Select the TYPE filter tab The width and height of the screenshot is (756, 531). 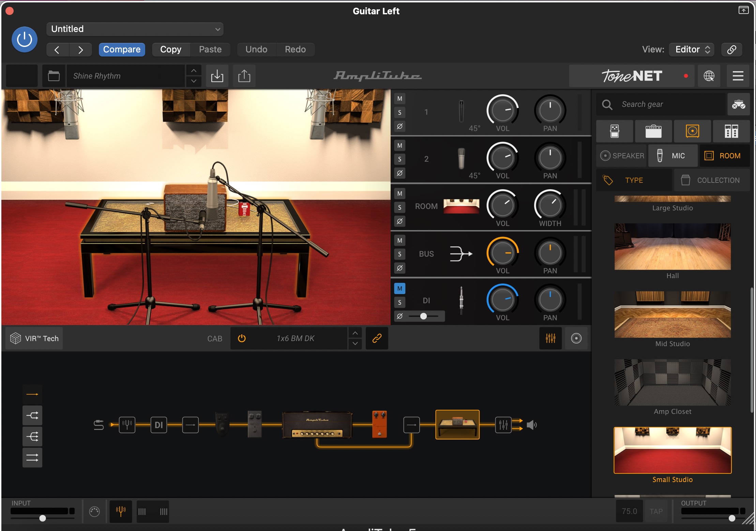click(634, 180)
